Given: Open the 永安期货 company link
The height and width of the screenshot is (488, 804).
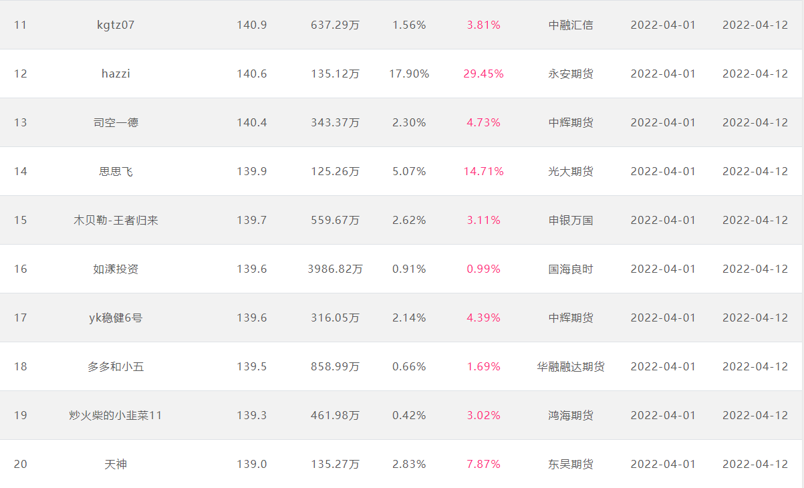Looking at the screenshot, I should click(571, 74).
